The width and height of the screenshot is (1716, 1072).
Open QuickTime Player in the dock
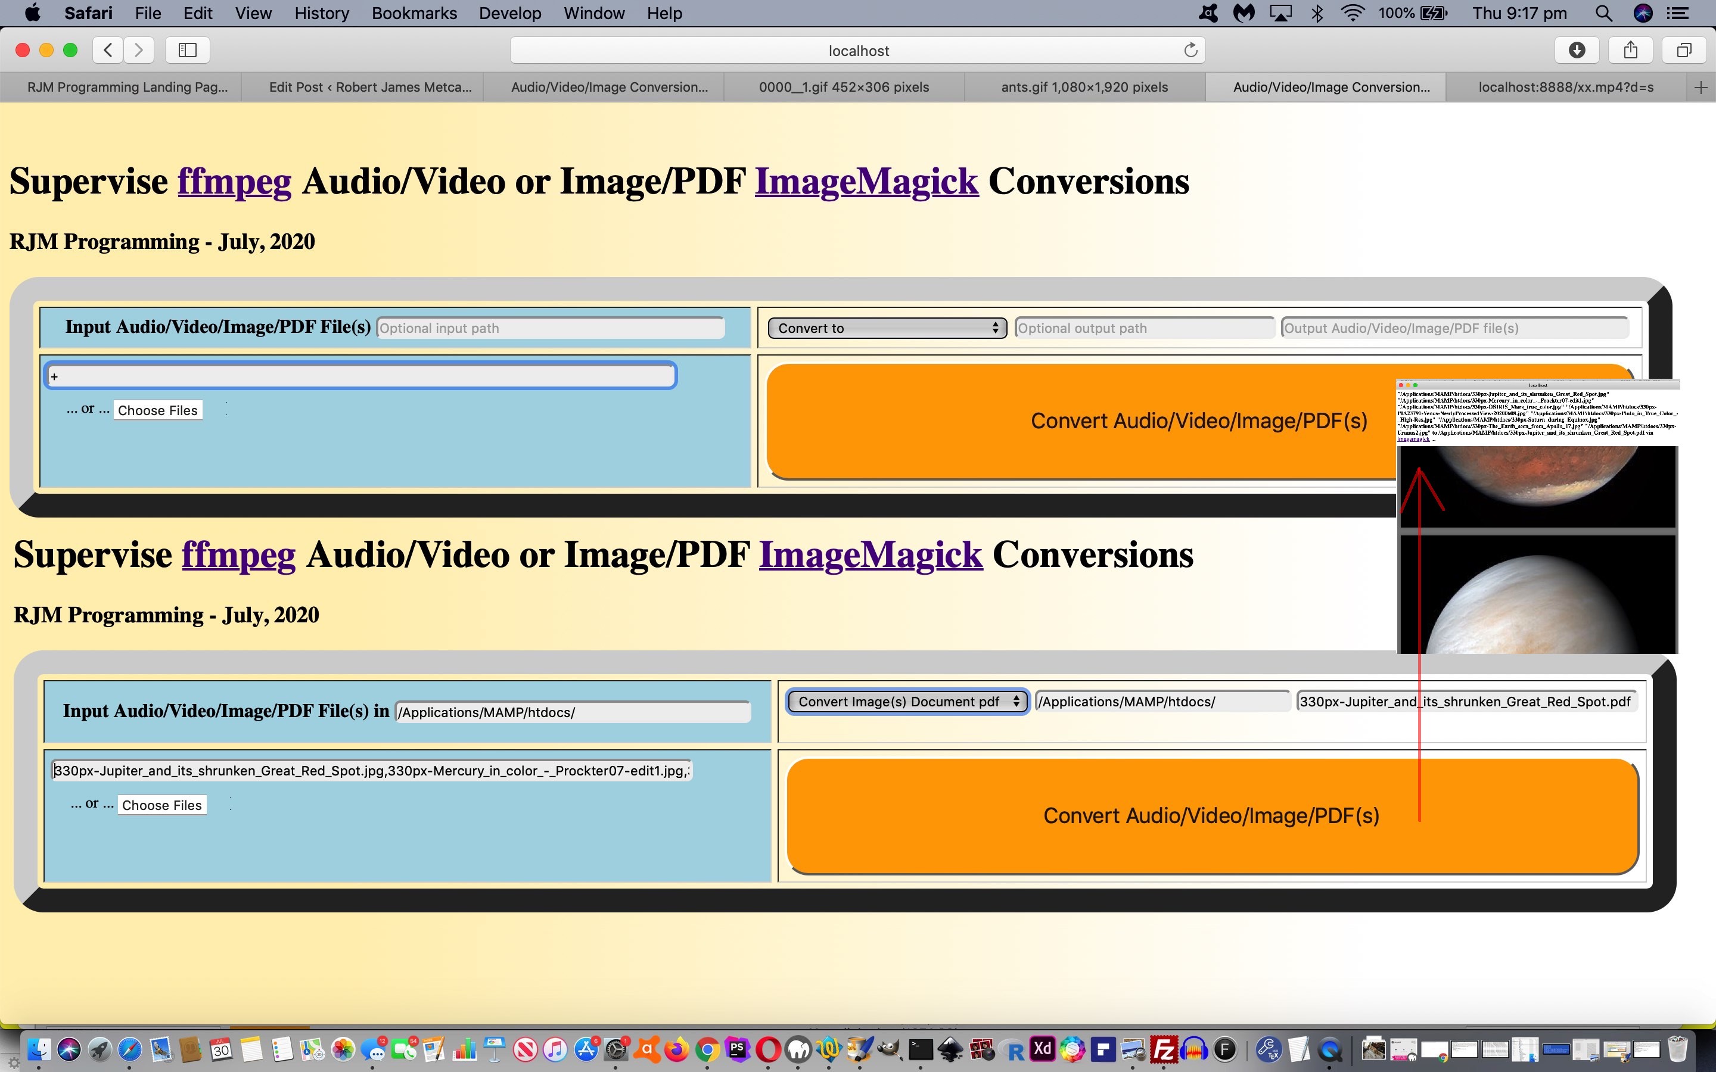point(1330,1049)
